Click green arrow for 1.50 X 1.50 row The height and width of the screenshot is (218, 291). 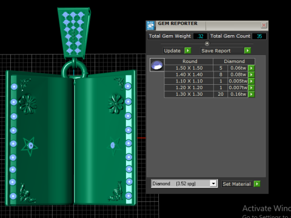tap(251, 68)
